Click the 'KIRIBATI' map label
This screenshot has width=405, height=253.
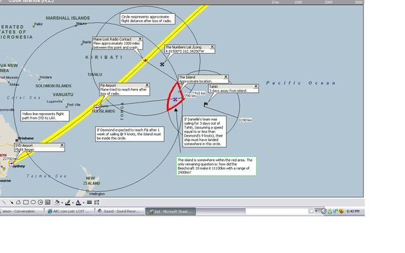tap(104, 58)
